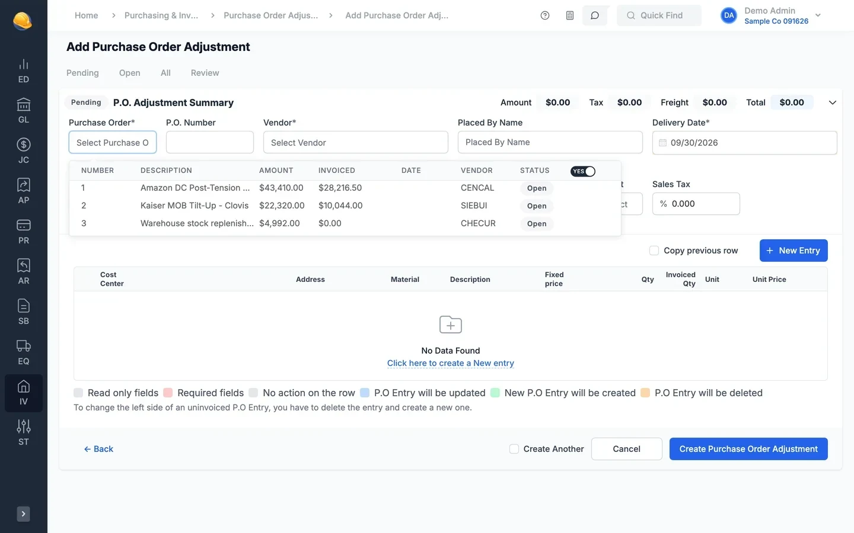Click the Sales Tax percent field

tap(696, 204)
